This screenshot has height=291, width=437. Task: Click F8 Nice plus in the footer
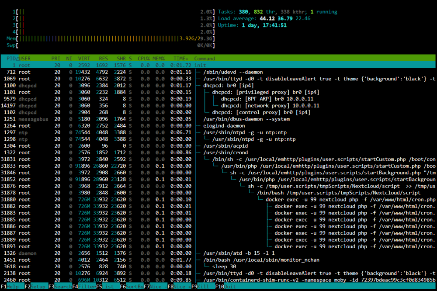180,287
